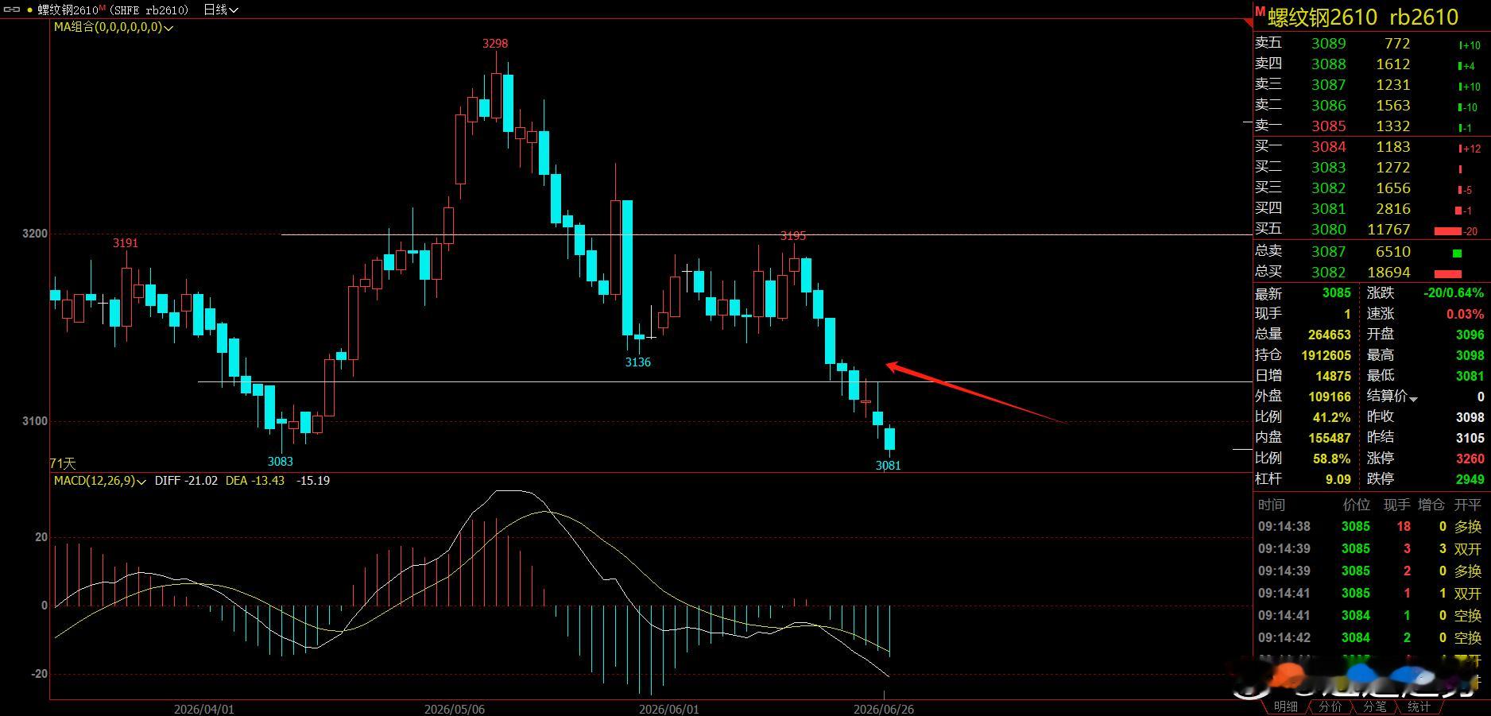The image size is (1491, 716).
Task: Click the 总量 value 264653
Action: click(1329, 335)
